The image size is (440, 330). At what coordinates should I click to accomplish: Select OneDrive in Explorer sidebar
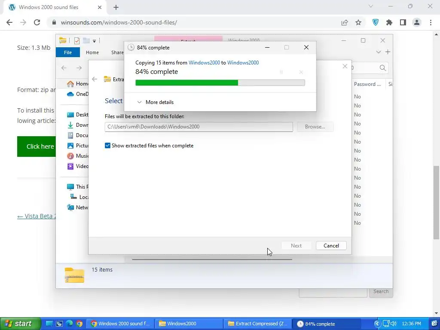point(78,94)
